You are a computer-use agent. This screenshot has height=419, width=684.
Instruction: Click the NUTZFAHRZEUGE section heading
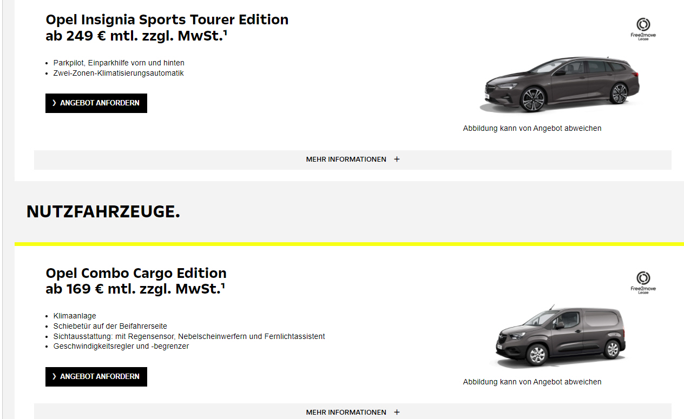[x=103, y=212]
